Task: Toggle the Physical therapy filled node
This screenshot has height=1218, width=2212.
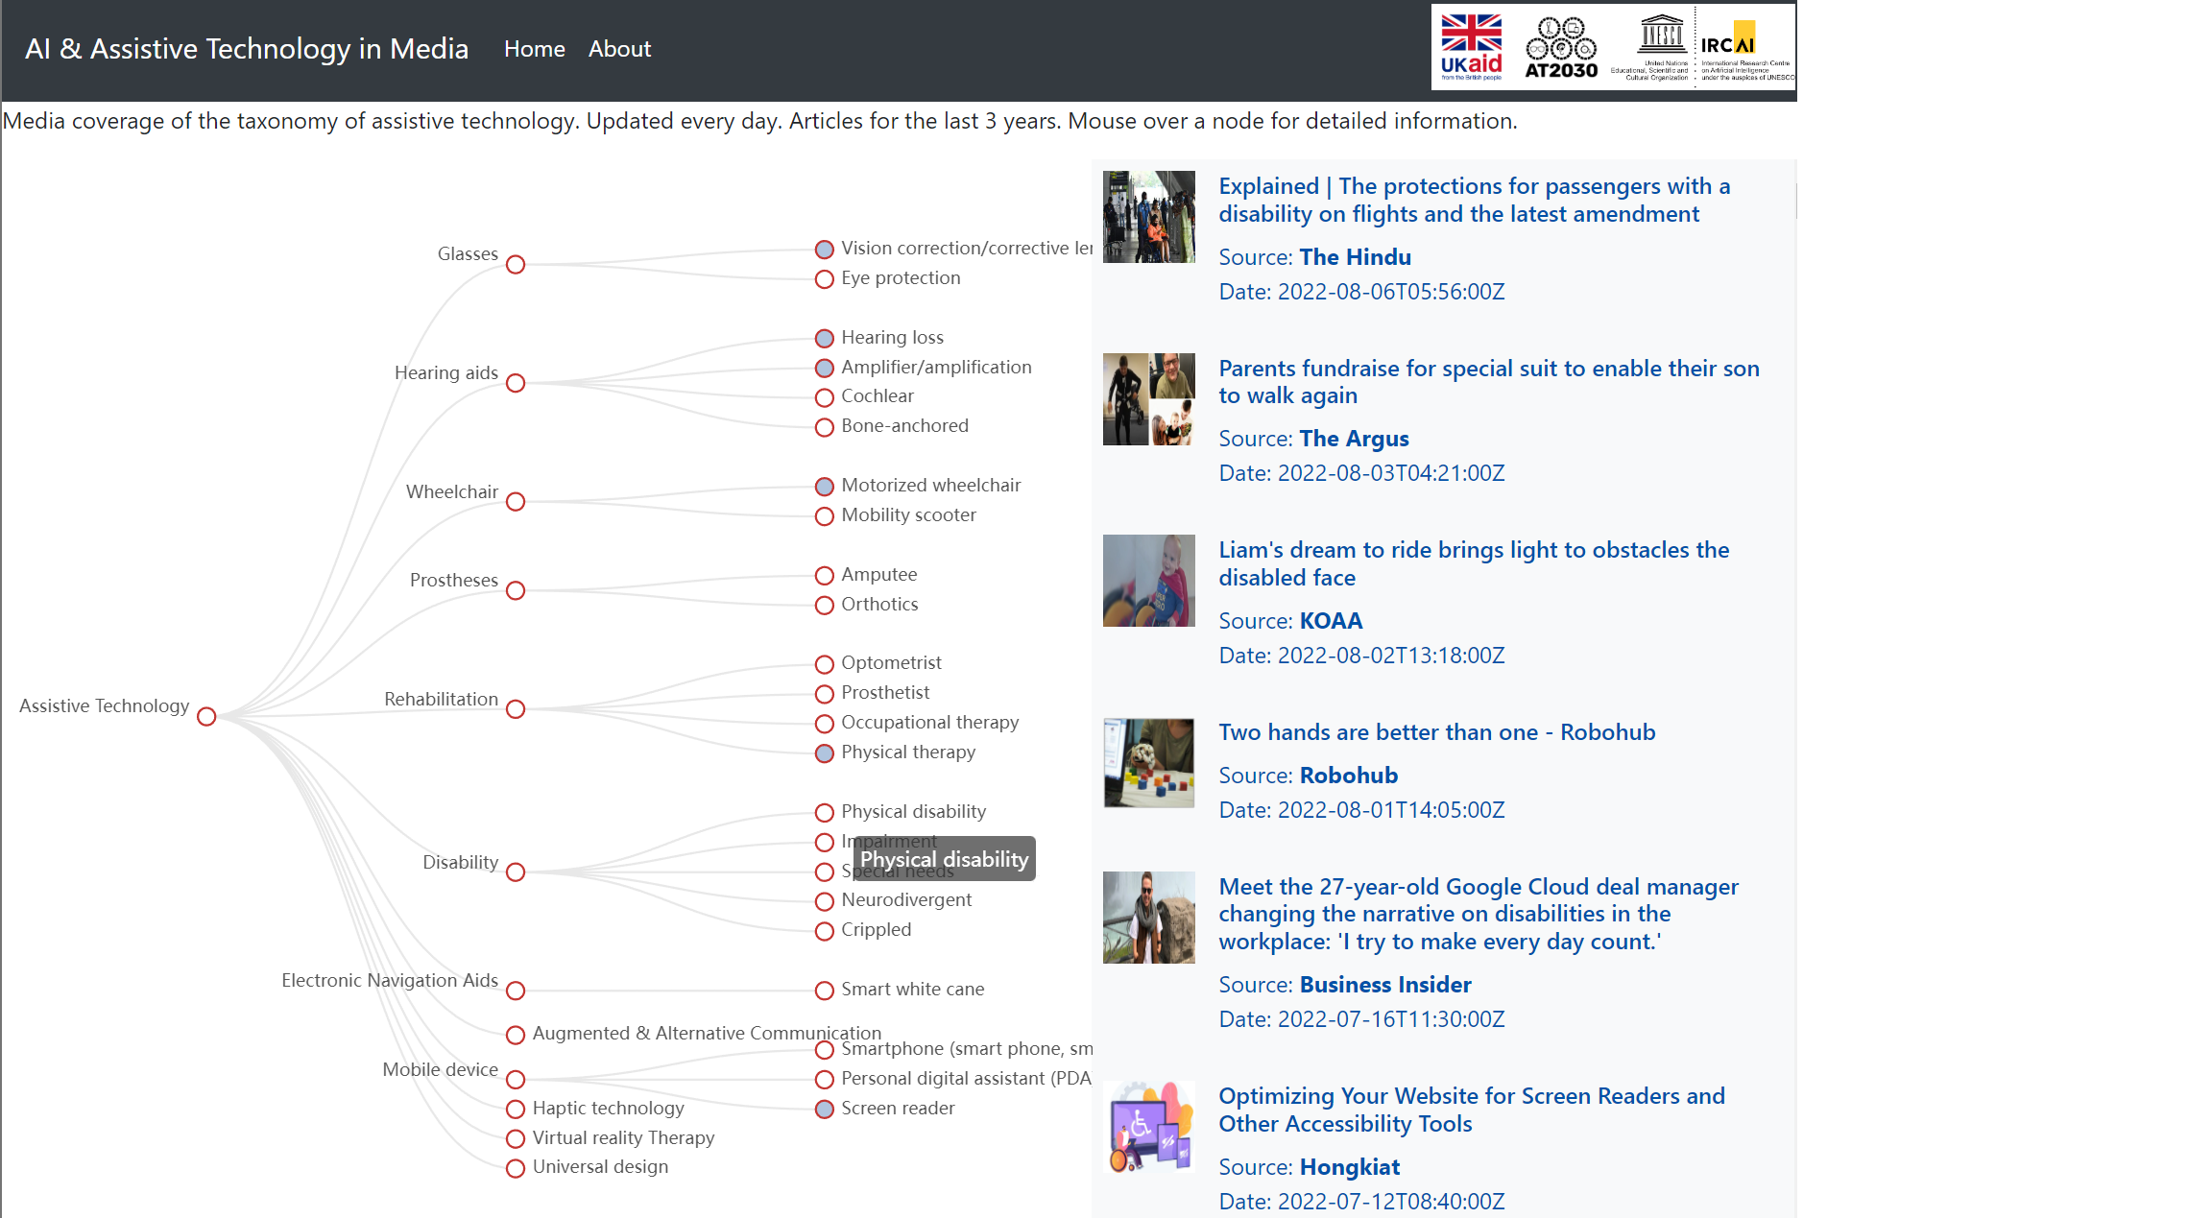Action: [x=824, y=753]
